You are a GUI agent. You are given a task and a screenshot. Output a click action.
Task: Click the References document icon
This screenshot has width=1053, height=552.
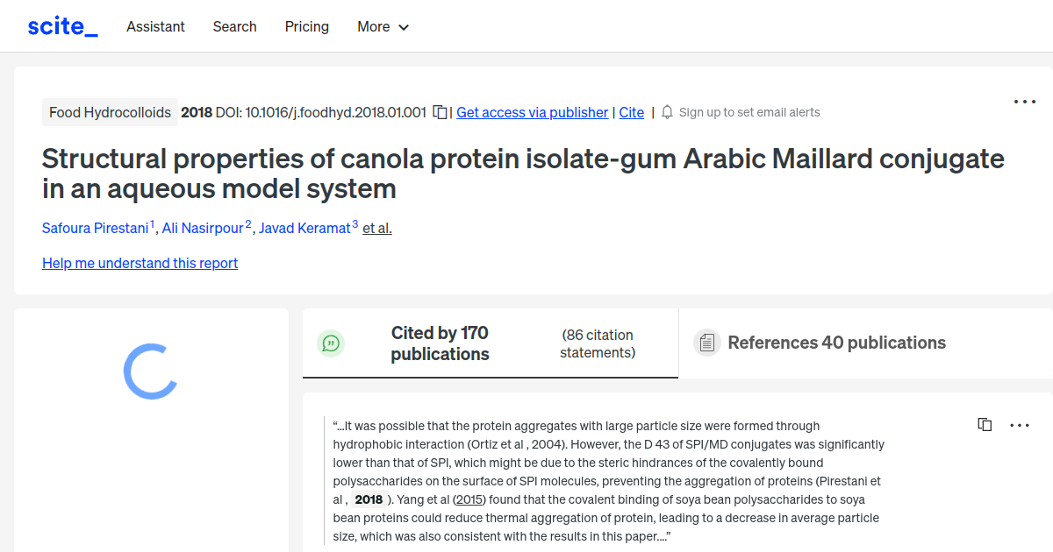click(x=706, y=343)
